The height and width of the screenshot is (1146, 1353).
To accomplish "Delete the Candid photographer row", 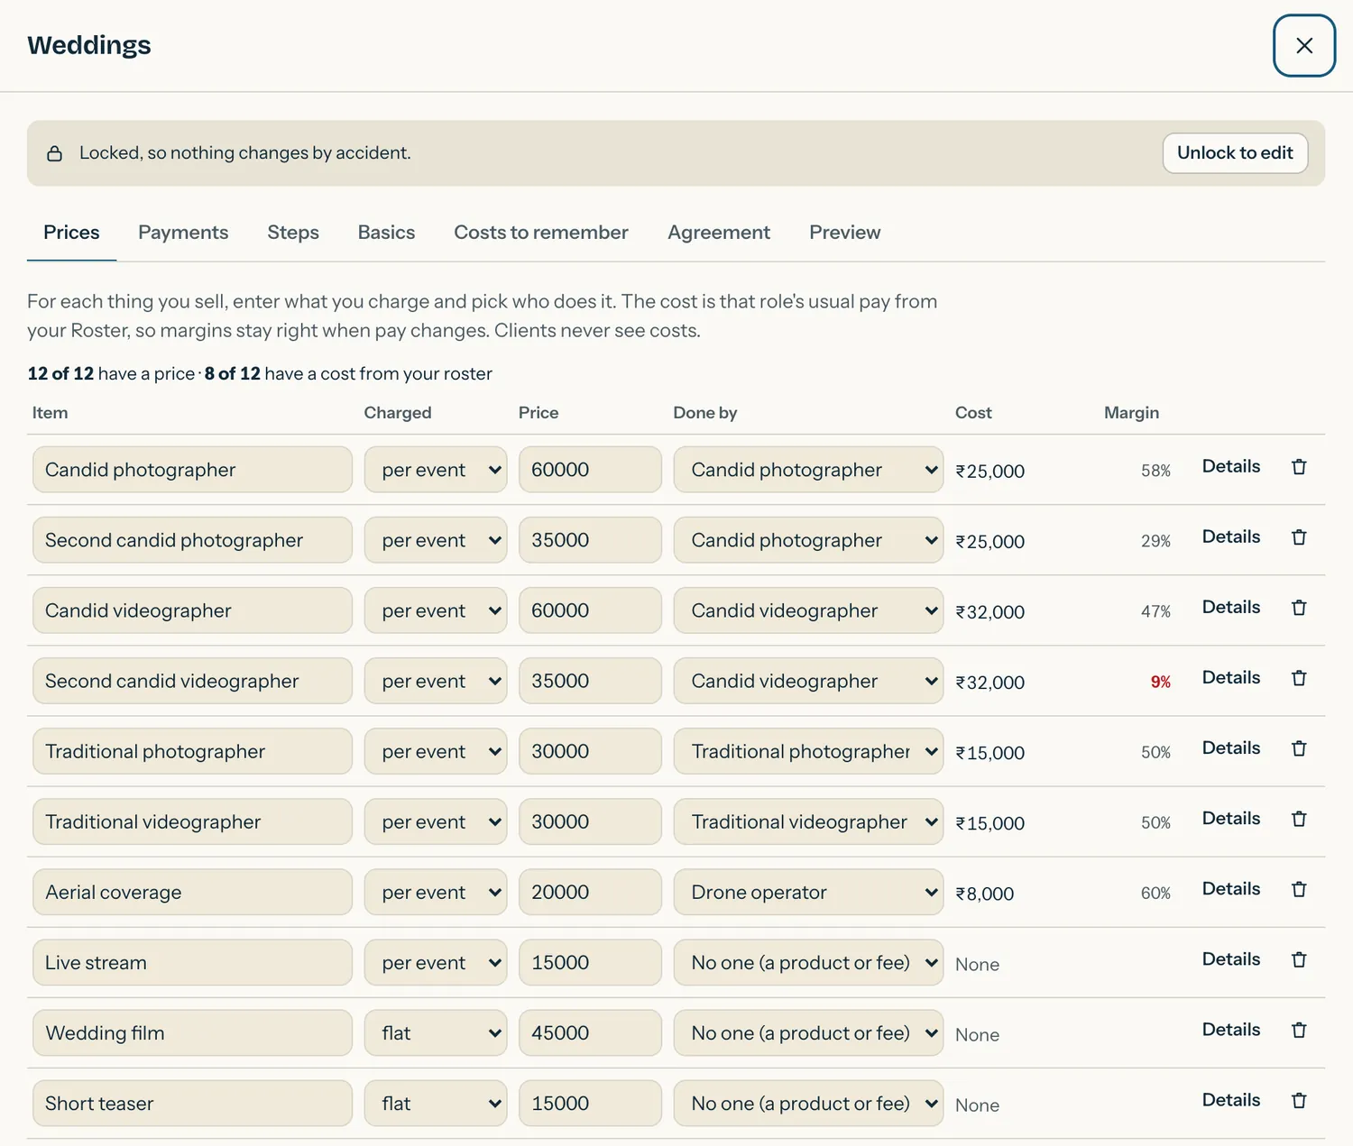I will pos(1299,467).
